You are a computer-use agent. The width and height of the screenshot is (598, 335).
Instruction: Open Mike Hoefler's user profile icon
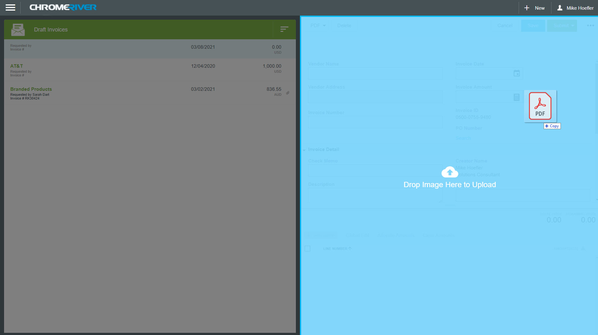(x=560, y=7)
